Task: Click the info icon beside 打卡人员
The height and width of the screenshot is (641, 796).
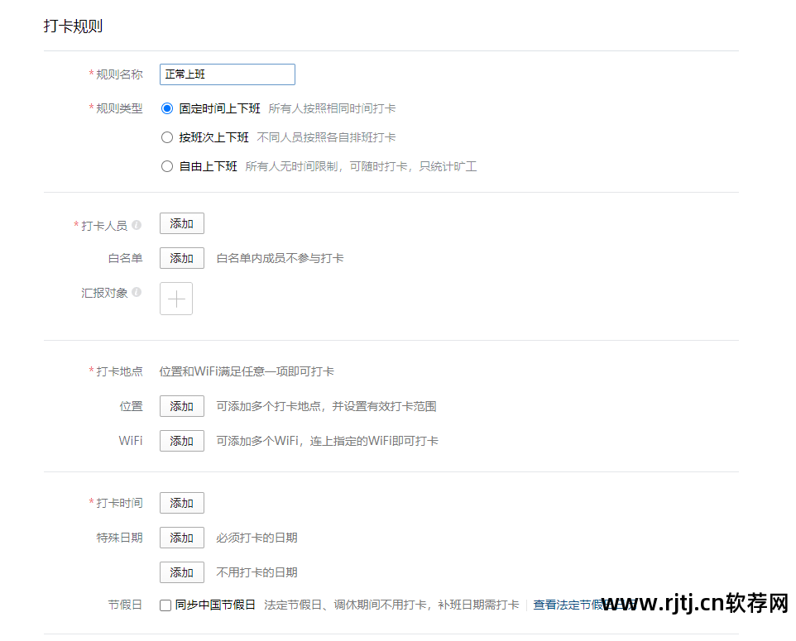Action: coord(137,222)
